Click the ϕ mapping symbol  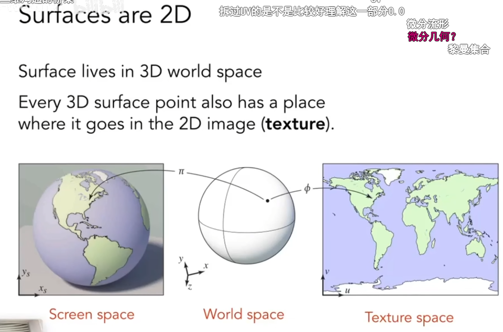[307, 189]
